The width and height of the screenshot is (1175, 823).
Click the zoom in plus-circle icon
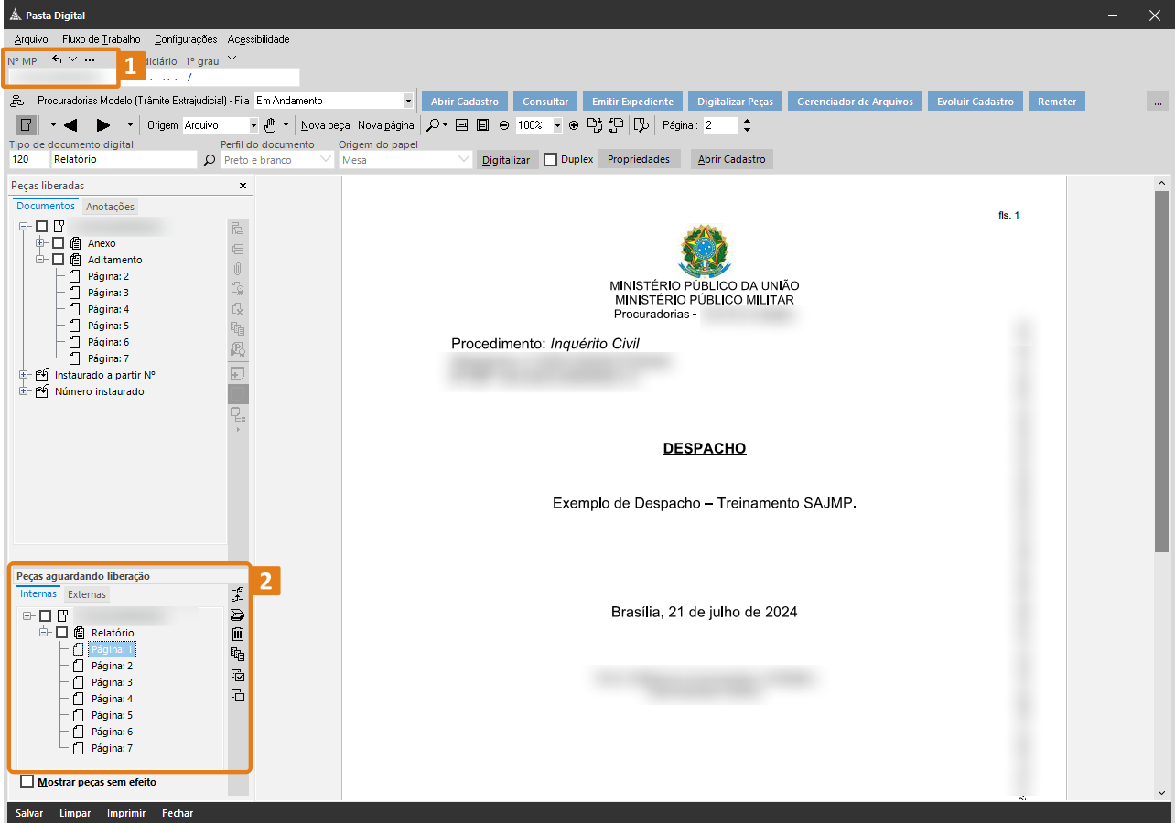[574, 125]
